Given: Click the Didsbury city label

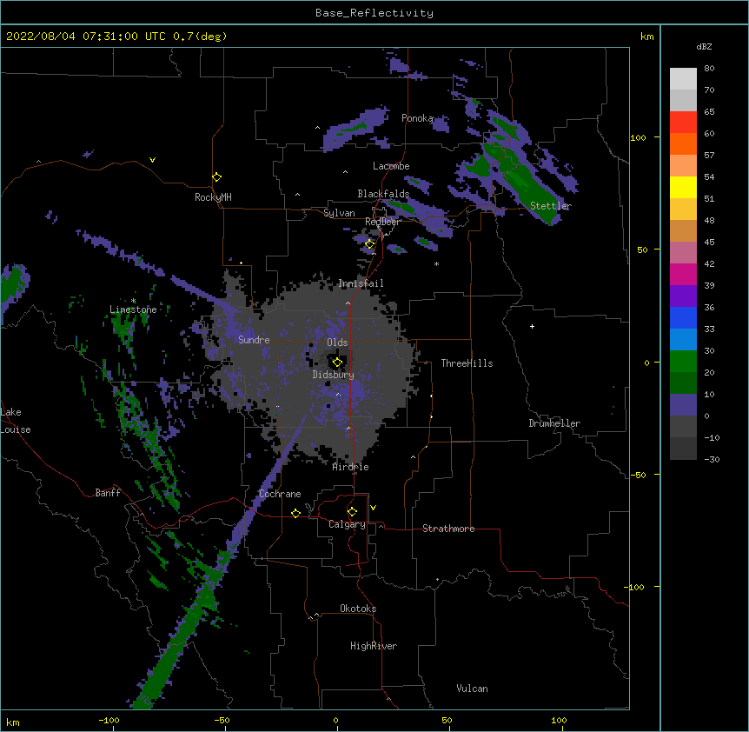Looking at the screenshot, I should 334,375.
